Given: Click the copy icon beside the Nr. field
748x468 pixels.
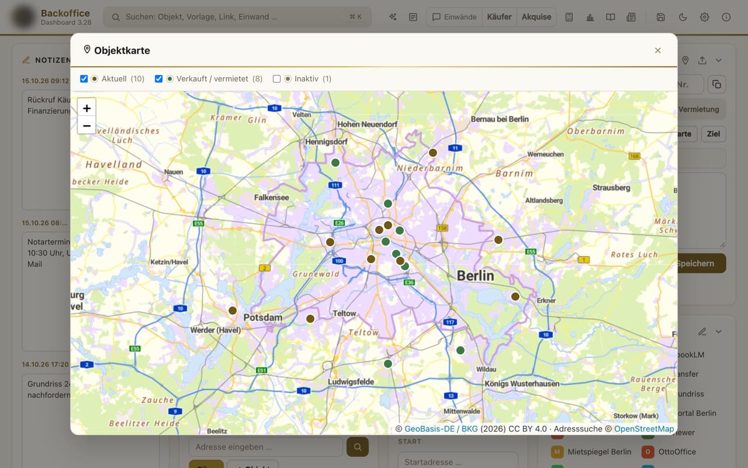Looking at the screenshot, I should (x=716, y=84).
